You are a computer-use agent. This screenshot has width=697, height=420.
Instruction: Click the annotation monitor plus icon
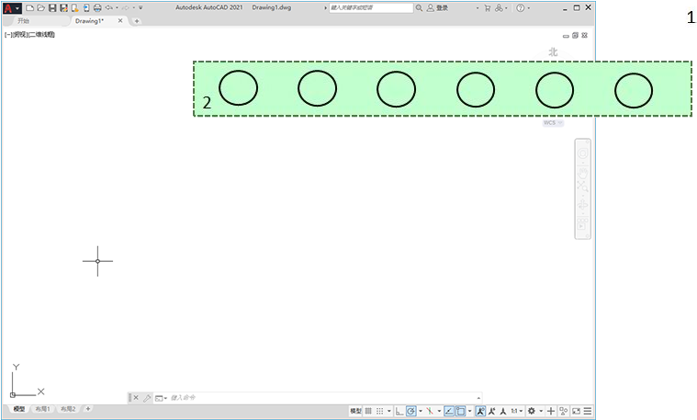551,411
